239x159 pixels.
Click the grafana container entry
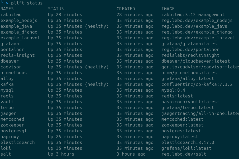click(10, 44)
